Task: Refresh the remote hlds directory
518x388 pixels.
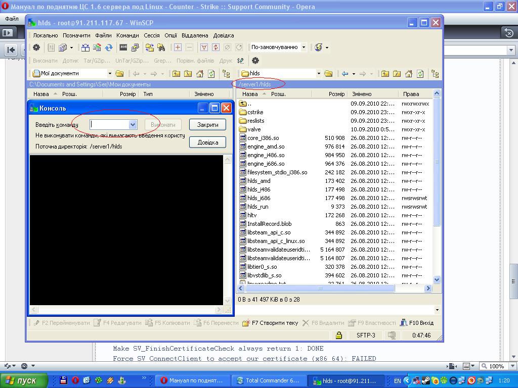Action: 420,74
